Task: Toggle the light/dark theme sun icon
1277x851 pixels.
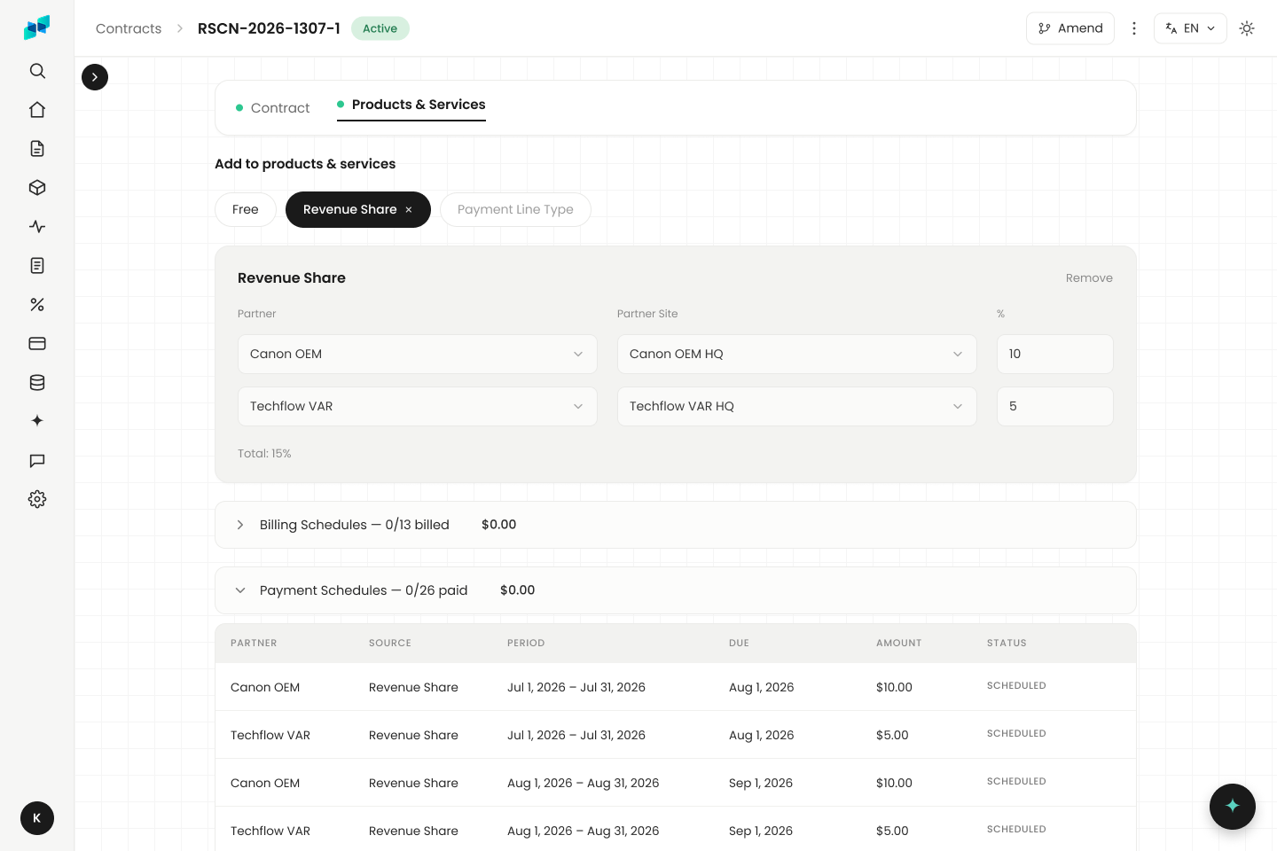Action: (1247, 28)
